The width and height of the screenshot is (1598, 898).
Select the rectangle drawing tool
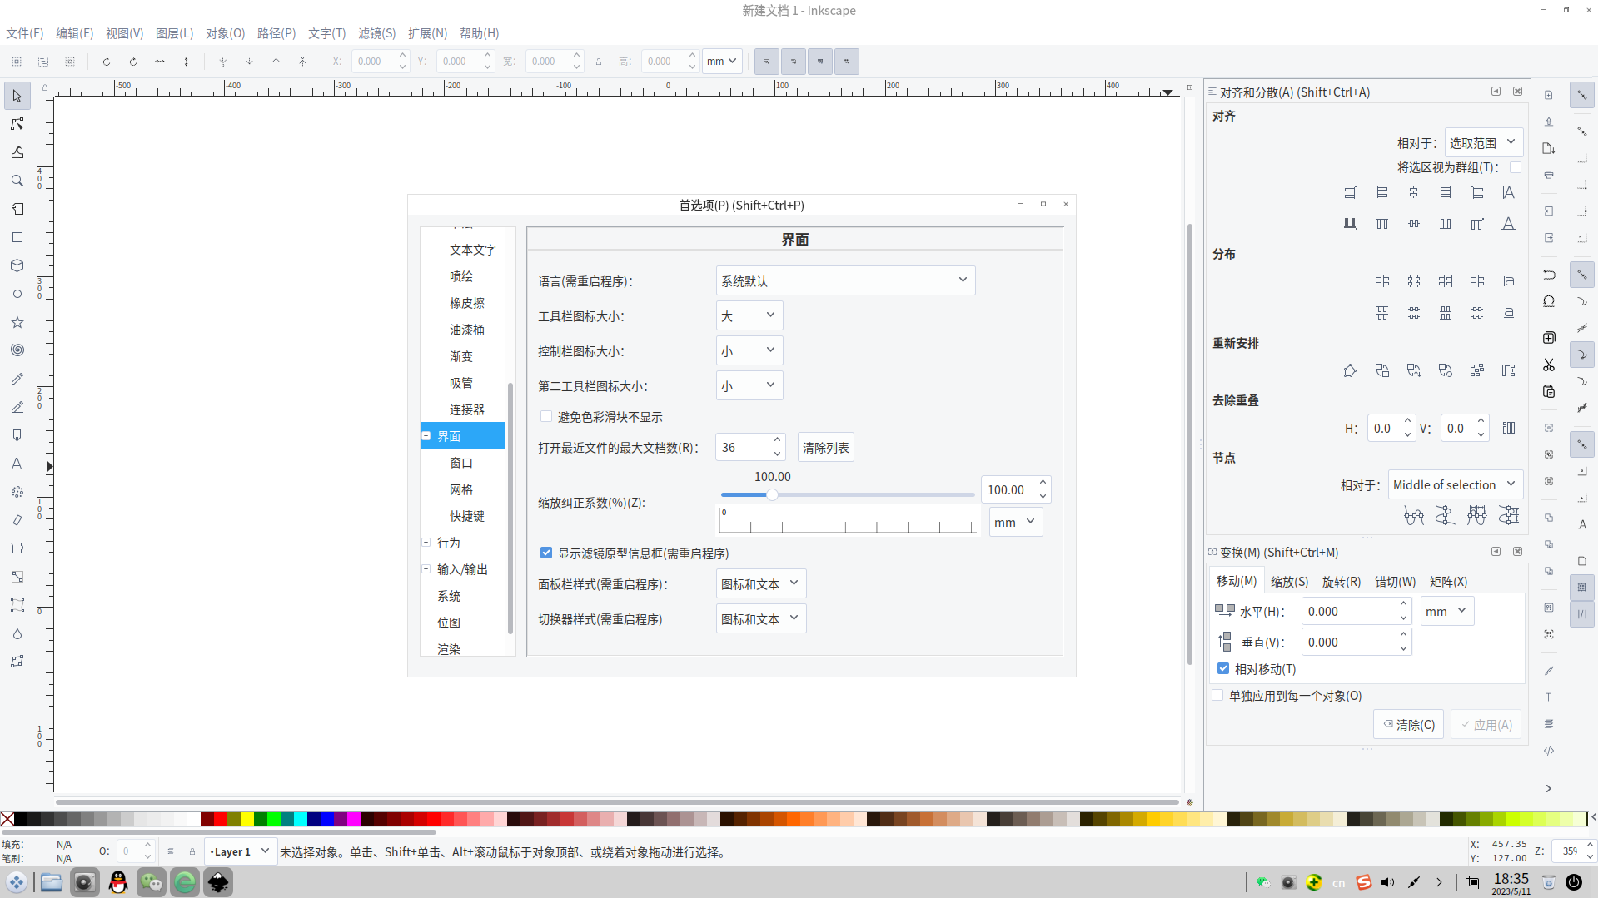(17, 237)
